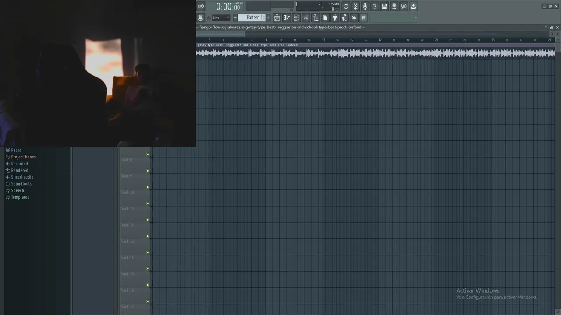The height and width of the screenshot is (315, 561).
Task: Click timeline ruler at bar 9
Action: (266, 40)
